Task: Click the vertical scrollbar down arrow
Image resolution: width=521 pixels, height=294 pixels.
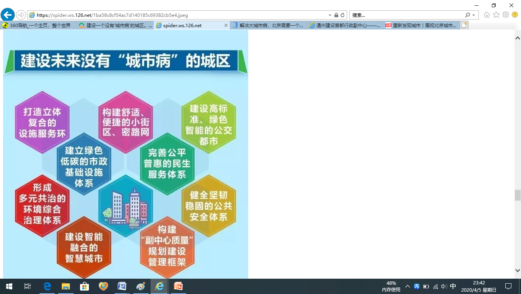Action: point(517,270)
